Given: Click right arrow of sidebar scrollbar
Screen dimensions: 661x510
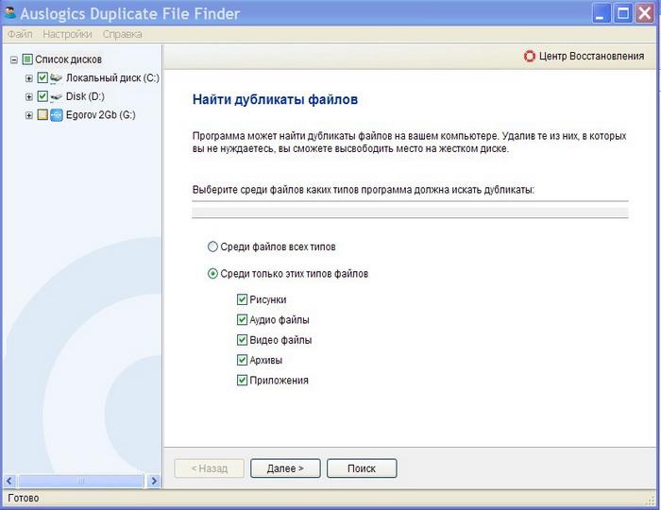Looking at the screenshot, I should pos(154,481).
